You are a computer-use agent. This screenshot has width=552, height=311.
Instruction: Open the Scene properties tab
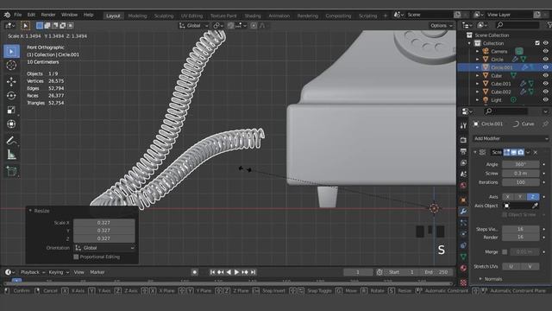coord(463,174)
